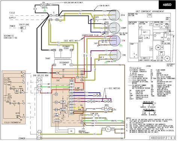The width and height of the screenshot is (178, 141).
Task: Click the CM circle inside the IGC
Action: 56,94
